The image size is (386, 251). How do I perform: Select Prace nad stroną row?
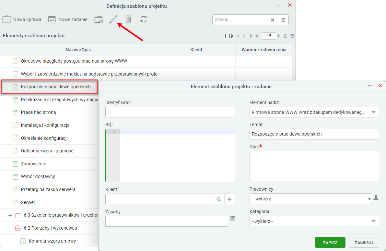pyautogui.click(x=49, y=112)
